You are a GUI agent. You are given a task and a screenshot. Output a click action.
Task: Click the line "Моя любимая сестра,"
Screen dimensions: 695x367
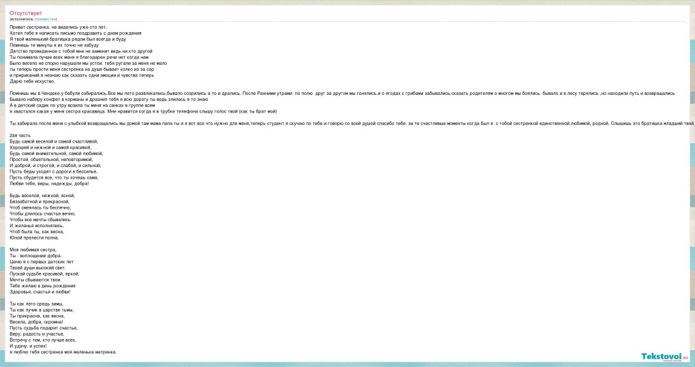(x=33, y=250)
